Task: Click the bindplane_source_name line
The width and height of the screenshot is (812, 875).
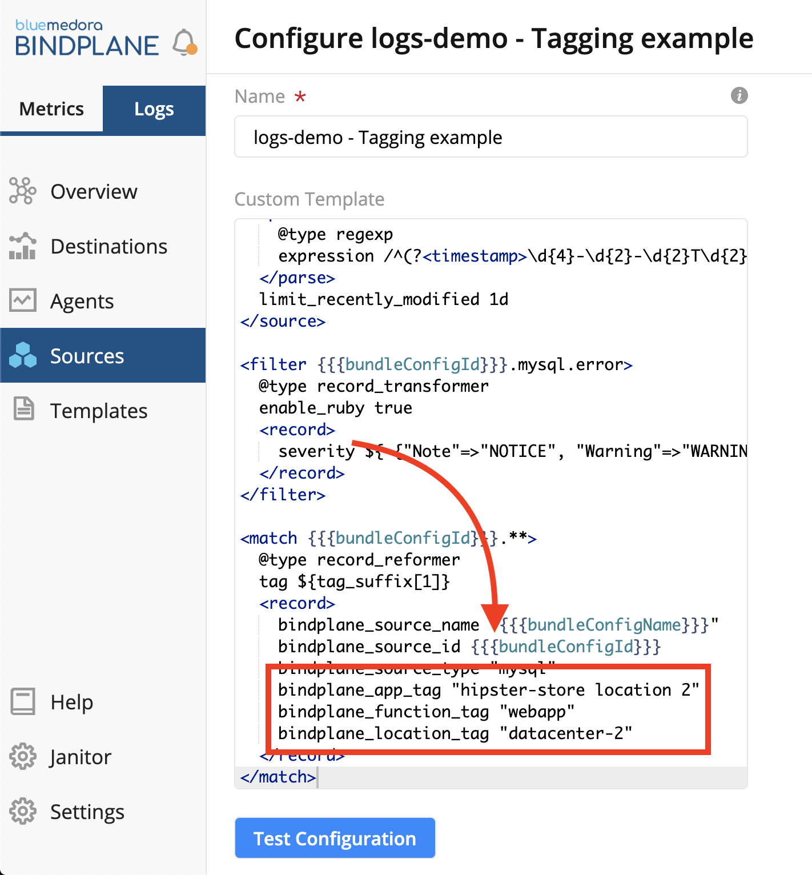Action: (498, 625)
